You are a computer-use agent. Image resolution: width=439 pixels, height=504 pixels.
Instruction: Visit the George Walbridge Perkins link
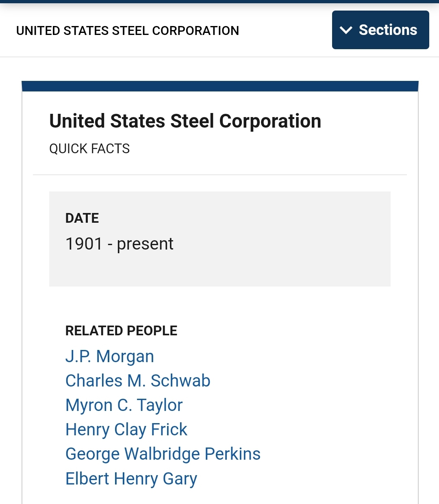pos(163,454)
